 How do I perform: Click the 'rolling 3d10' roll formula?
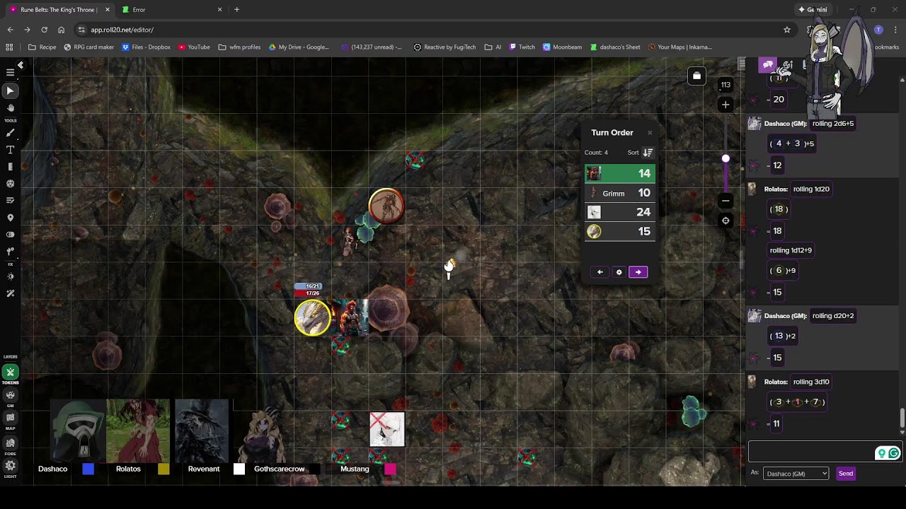click(x=811, y=382)
